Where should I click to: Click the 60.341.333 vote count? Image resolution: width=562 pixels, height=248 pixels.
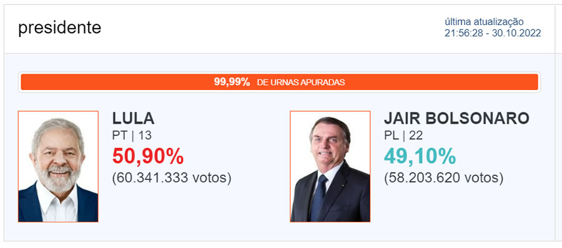152,178
